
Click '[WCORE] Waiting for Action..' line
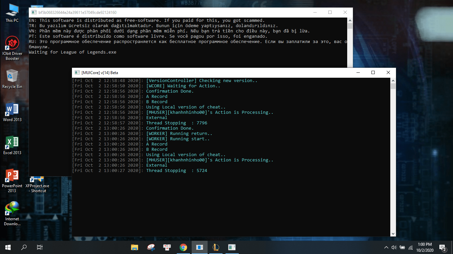point(183,86)
